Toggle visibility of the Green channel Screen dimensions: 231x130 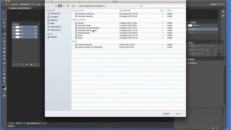[13, 34]
